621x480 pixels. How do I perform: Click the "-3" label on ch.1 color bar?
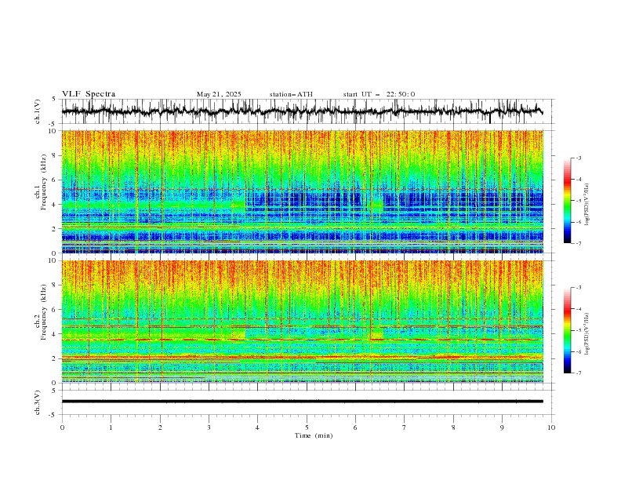[x=579, y=158]
